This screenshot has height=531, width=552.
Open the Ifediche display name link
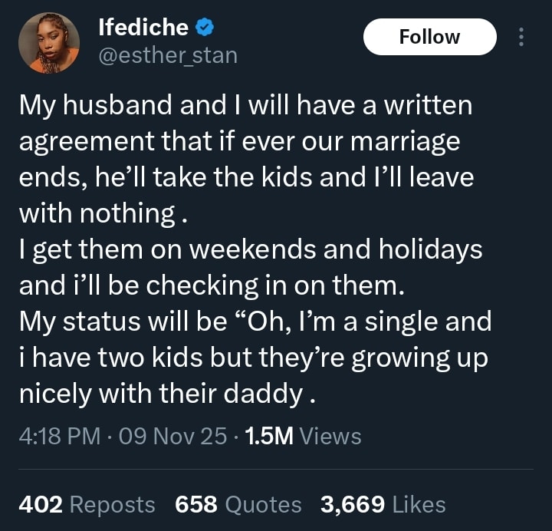[143, 28]
